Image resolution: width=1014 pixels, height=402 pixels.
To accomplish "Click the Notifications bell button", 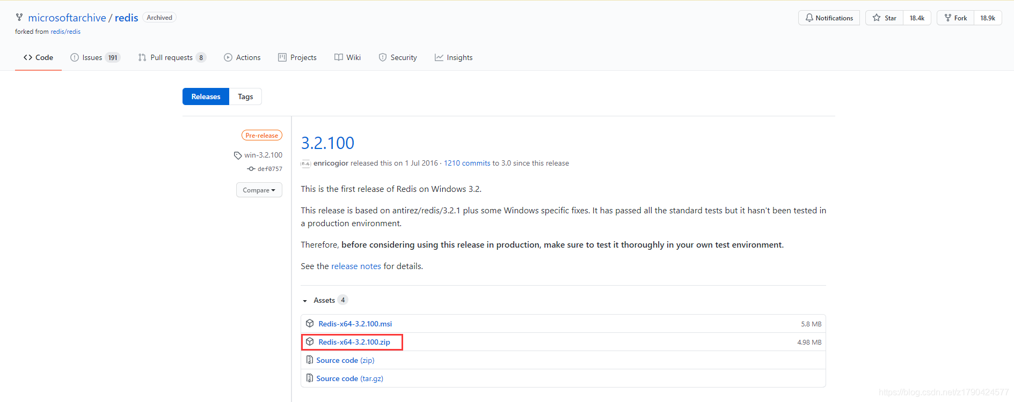I will tap(829, 18).
